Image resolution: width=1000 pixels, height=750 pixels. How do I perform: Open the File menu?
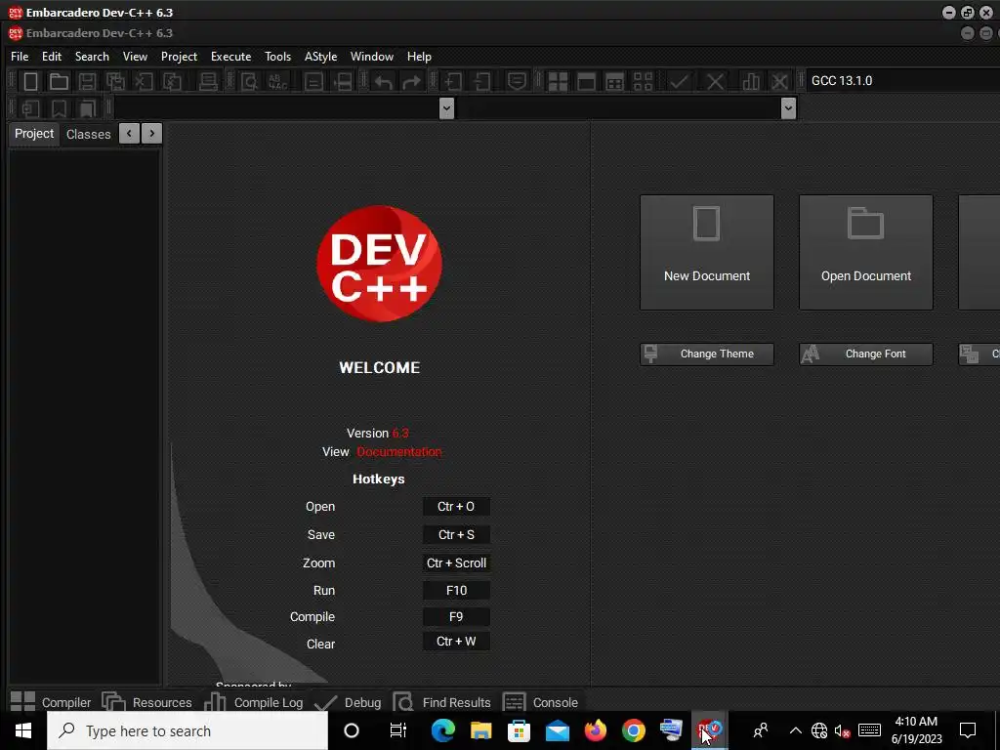[20, 57]
